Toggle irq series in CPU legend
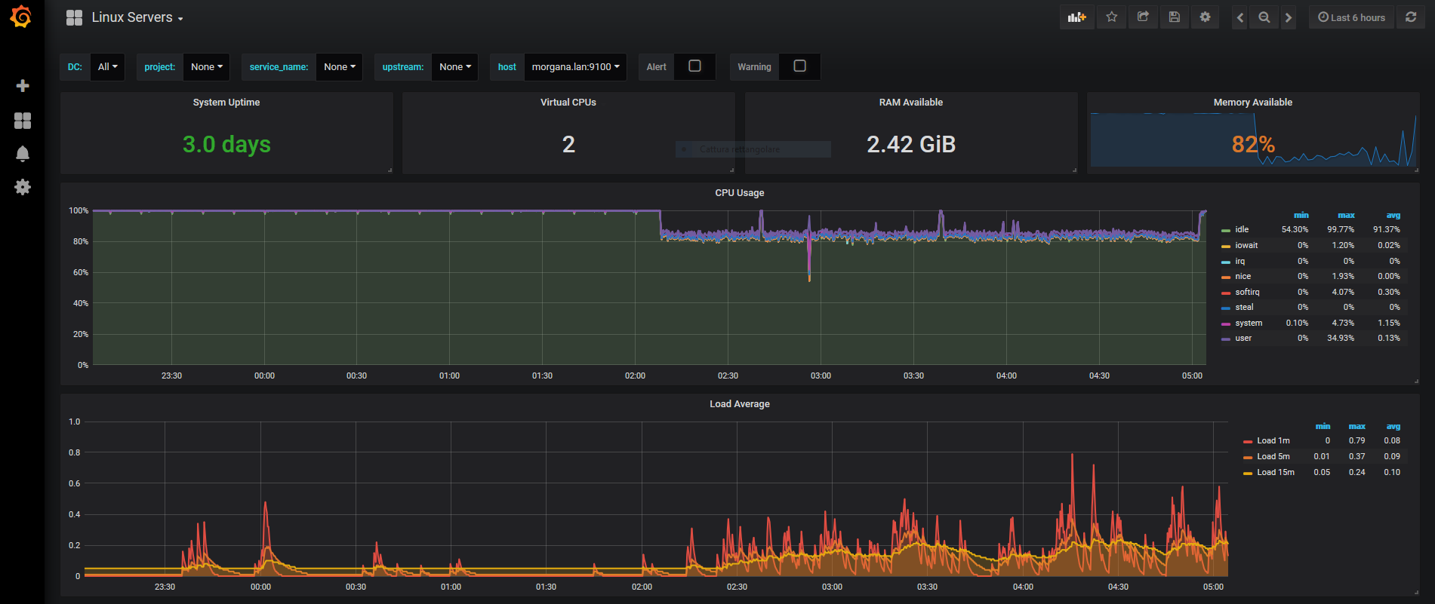 1240,261
